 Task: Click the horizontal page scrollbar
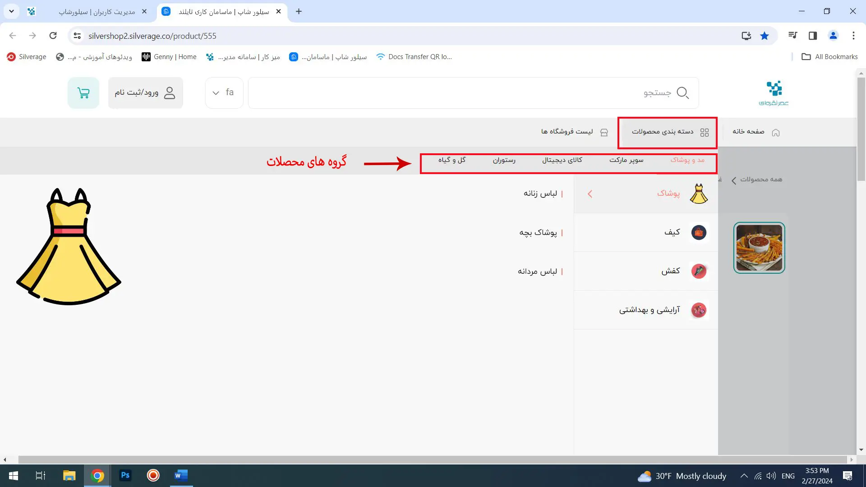pos(433,459)
